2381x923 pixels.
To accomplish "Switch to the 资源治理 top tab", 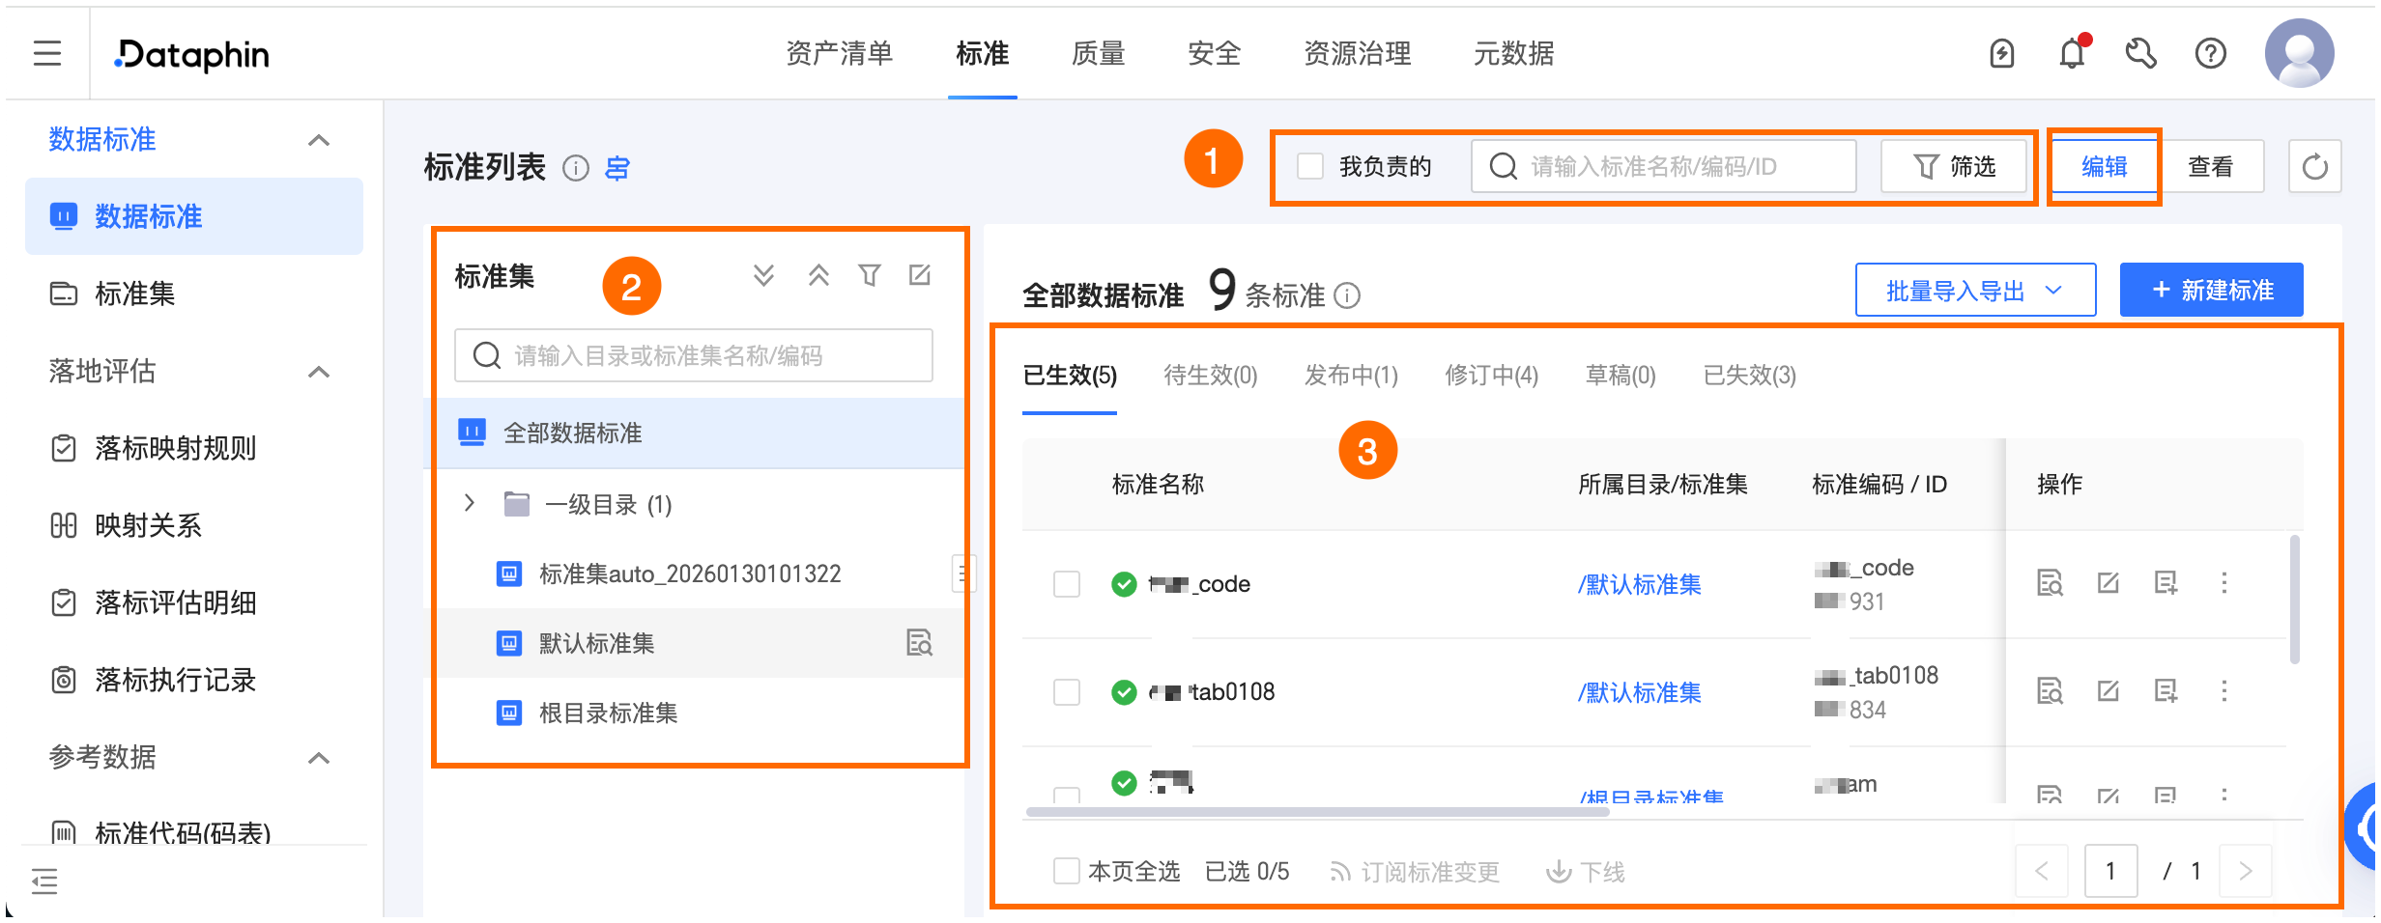I will [1357, 53].
